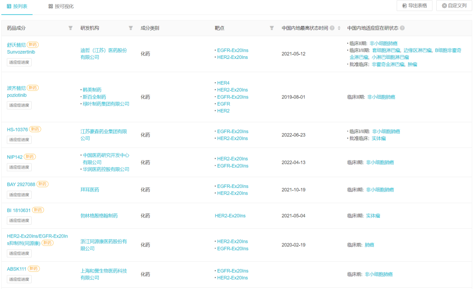Image resolution: width=474 pixels, height=289 pixels.
Task: Open the HS-10376 drug link
Action: [x=17, y=130]
